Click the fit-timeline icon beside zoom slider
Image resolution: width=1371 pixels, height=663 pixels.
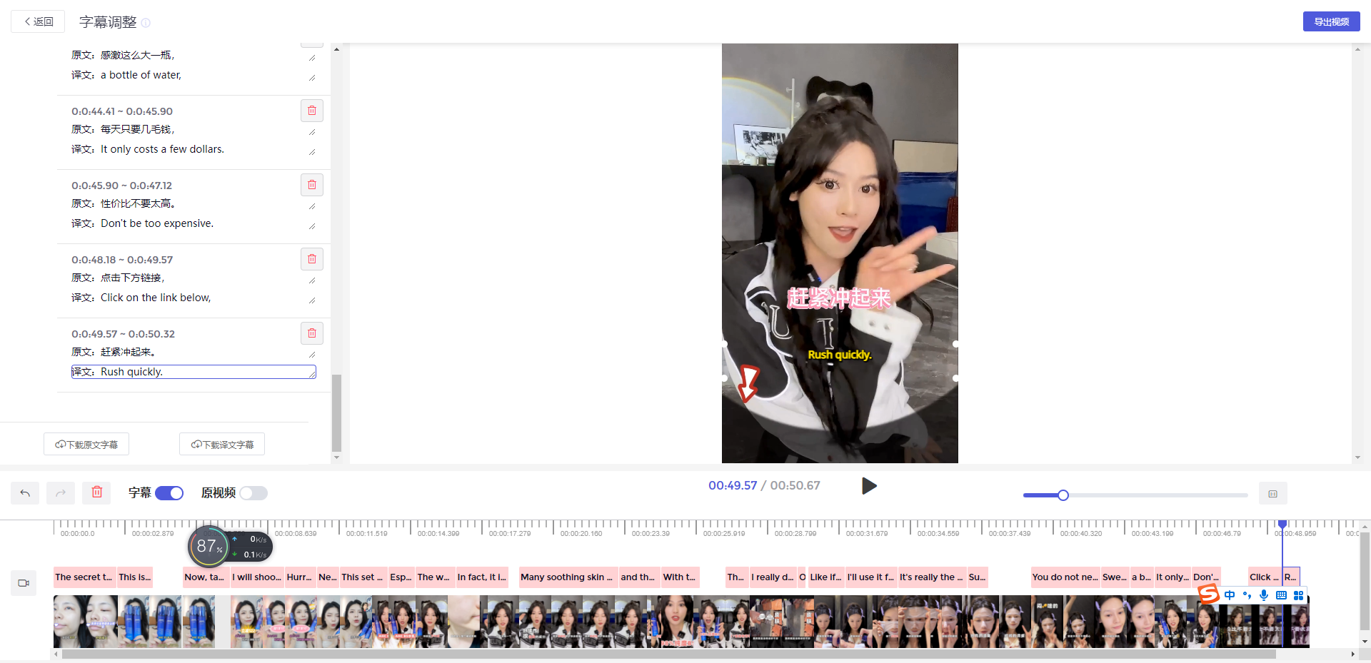click(x=1272, y=494)
